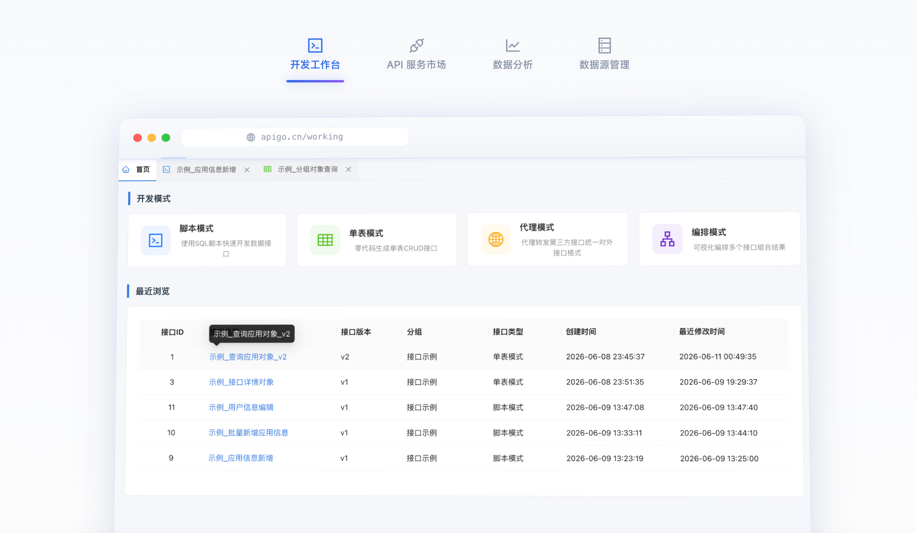The height and width of the screenshot is (533, 917).
Task: Click modified time 2026-06-09 13:25:00
Action: pyautogui.click(x=719, y=459)
